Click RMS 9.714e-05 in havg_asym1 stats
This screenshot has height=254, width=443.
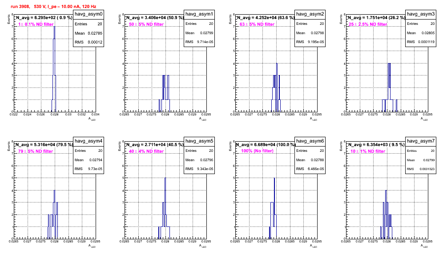199,42
